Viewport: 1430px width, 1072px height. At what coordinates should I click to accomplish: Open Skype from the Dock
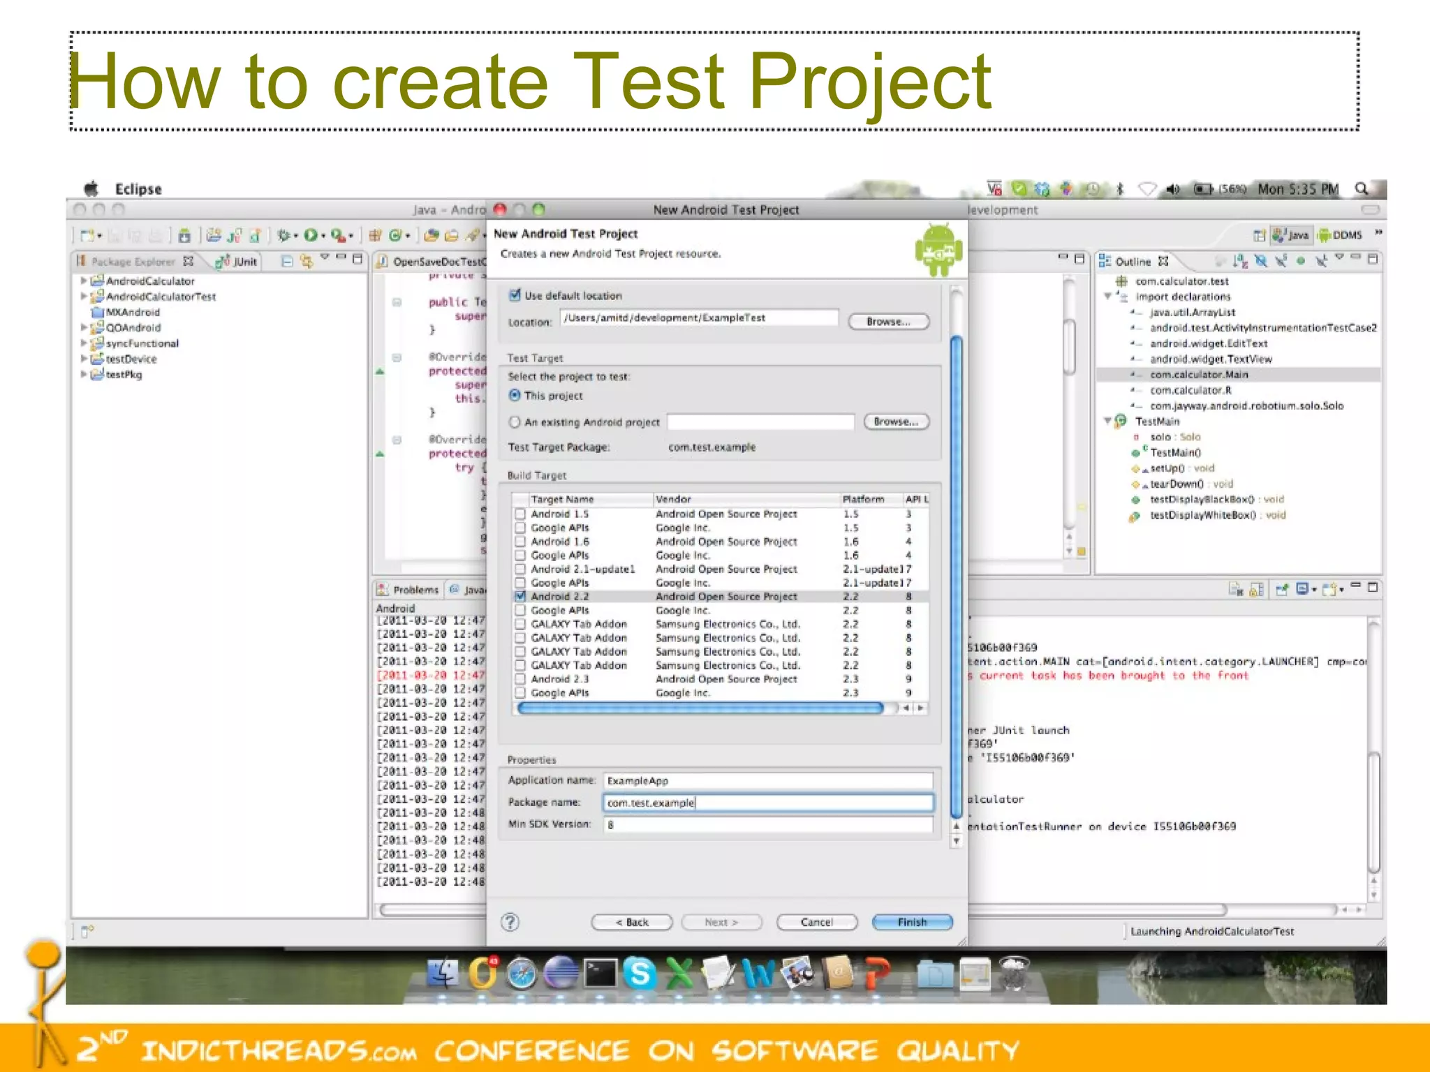(640, 973)
